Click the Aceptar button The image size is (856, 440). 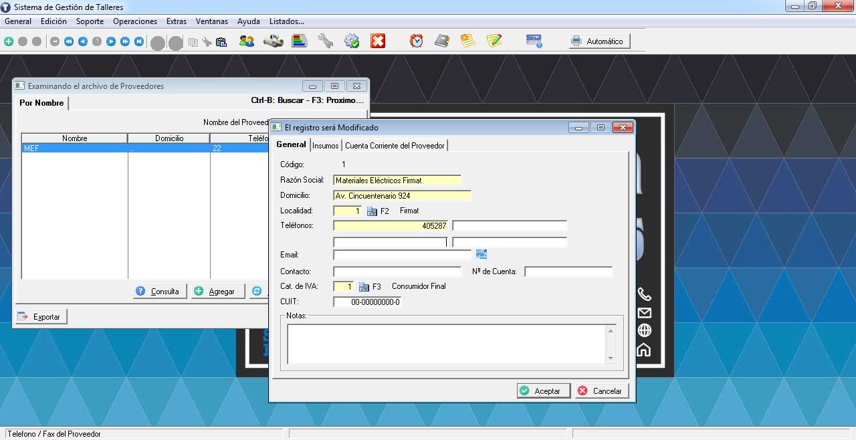(543, 391)
